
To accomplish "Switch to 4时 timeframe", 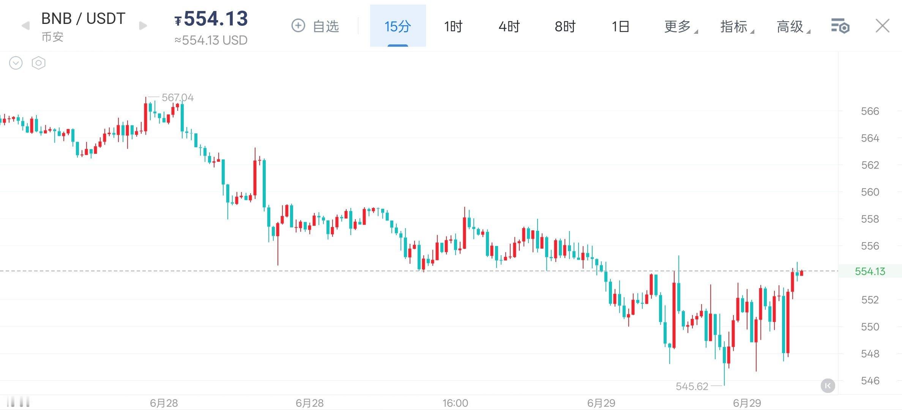I will point(509,27).
